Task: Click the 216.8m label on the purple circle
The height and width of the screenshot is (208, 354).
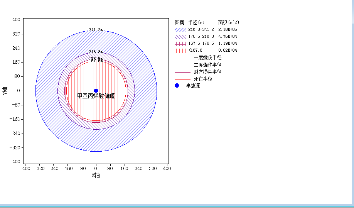Action: (x=96, y=52)
